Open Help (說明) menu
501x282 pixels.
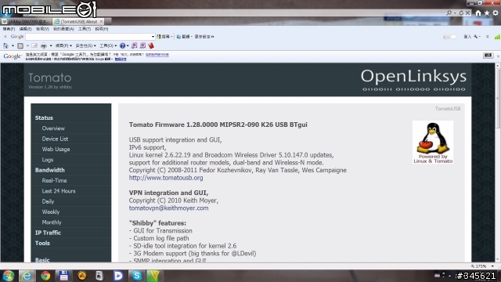(101, 29)
